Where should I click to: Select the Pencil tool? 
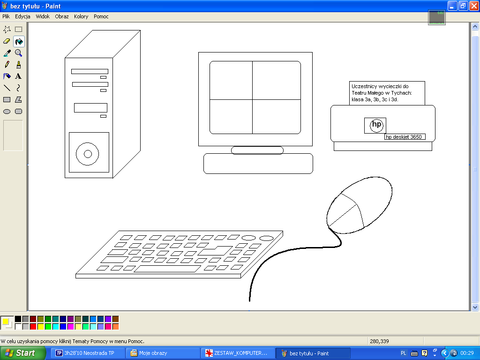7,65
